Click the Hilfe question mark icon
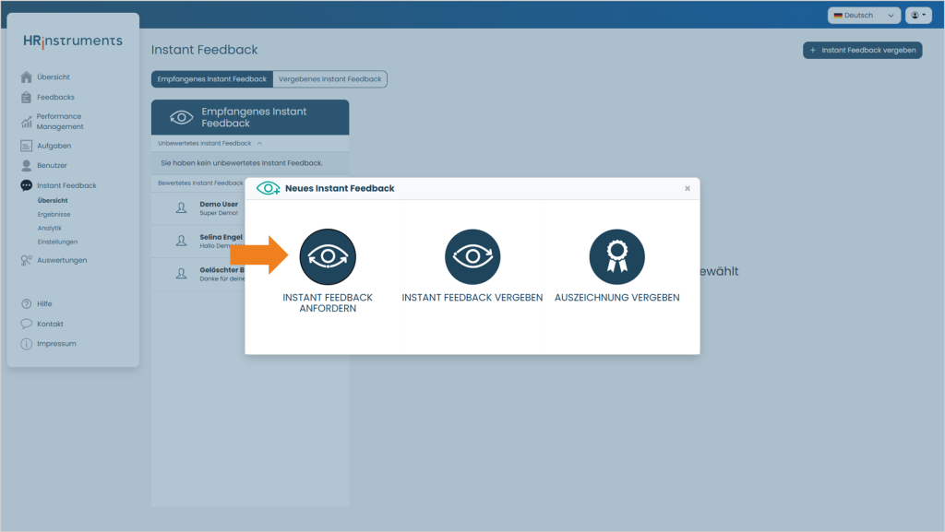Viewport: 945px width, 532px height. tap(26, 304)
